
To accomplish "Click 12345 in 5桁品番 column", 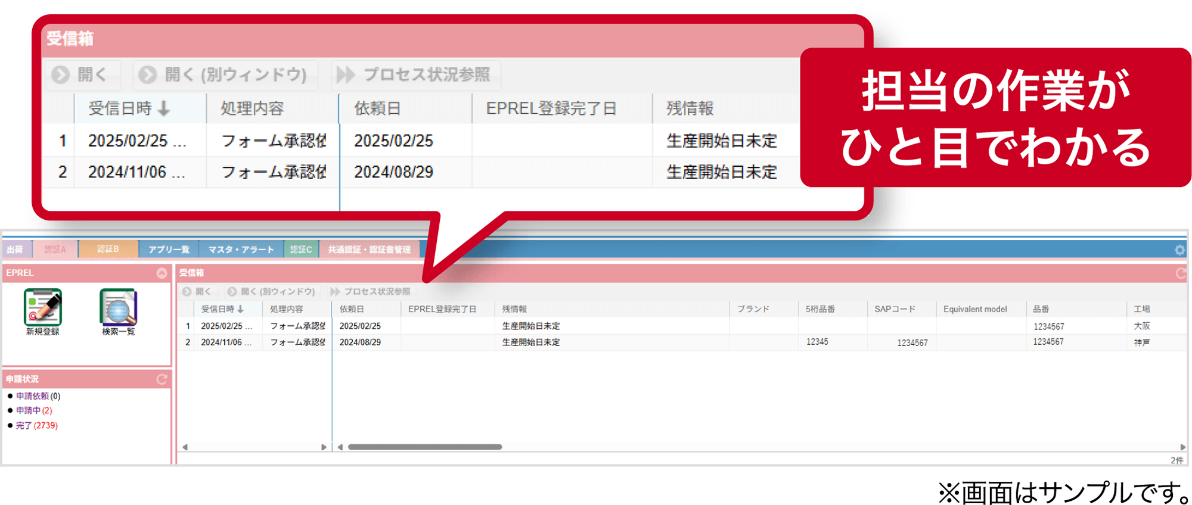I will pos(817,342).
